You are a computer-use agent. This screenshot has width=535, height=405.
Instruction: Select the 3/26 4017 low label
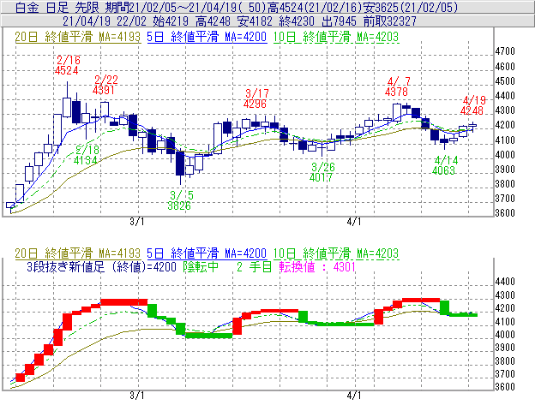[322, 172]
